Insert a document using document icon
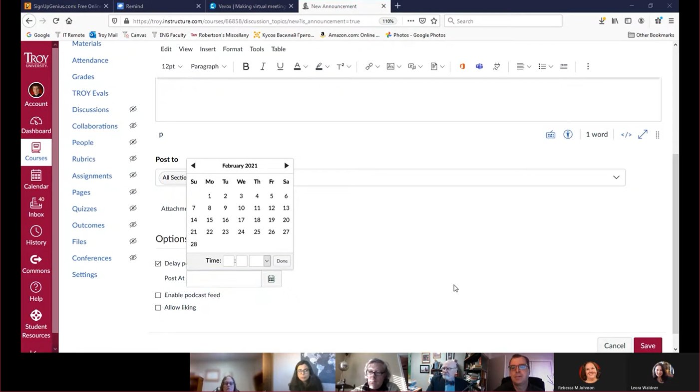This screenshot has height=392, width=700. (x=434, y=66)
